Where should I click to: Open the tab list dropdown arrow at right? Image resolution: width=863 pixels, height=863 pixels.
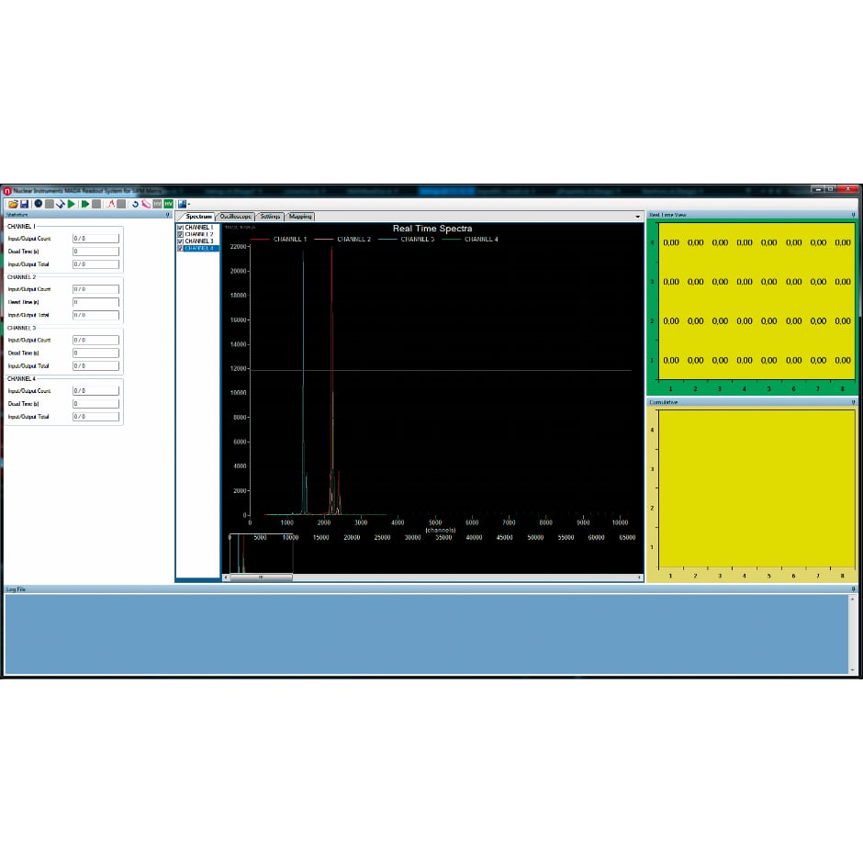pyautogui.click(x=638, y=217)
